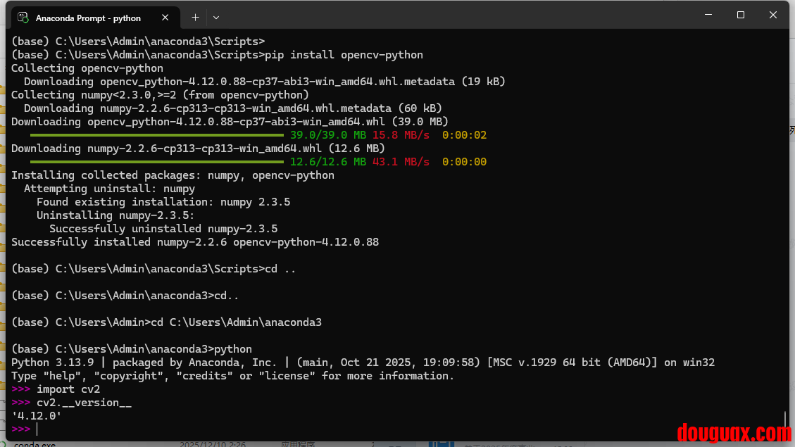Click the Python 3.13.9 version banner line
This screenshot has height=447, width=795.
363,363
